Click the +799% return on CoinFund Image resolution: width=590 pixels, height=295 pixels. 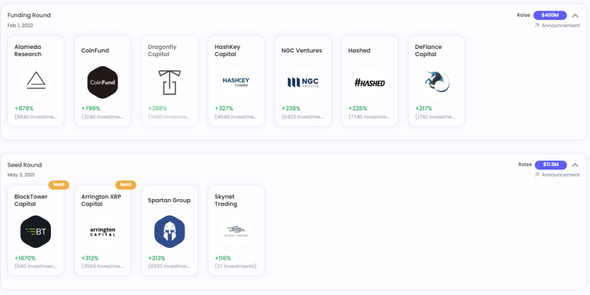(92, 109)
